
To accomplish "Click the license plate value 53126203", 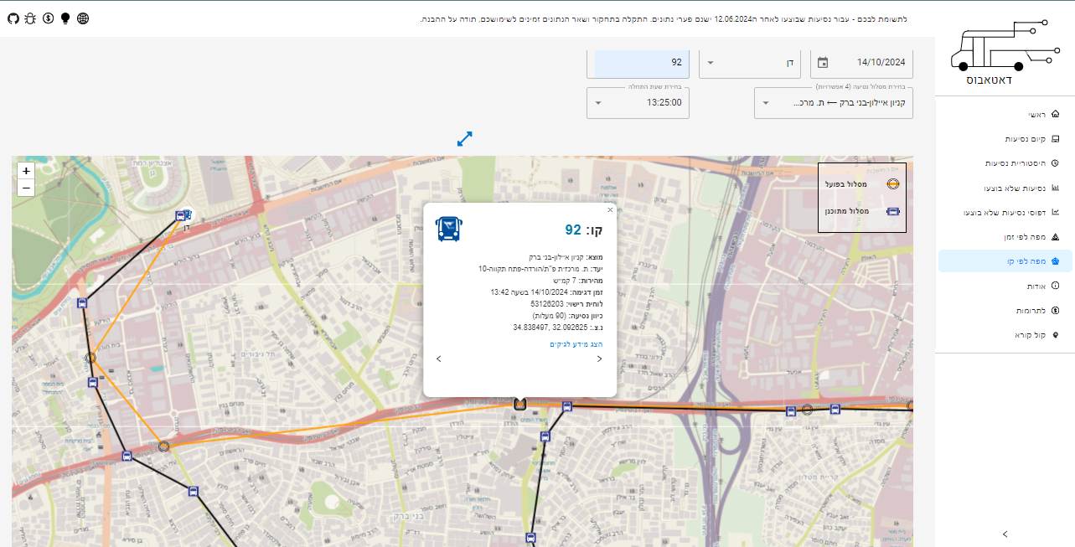I will (x=547, y=304).
